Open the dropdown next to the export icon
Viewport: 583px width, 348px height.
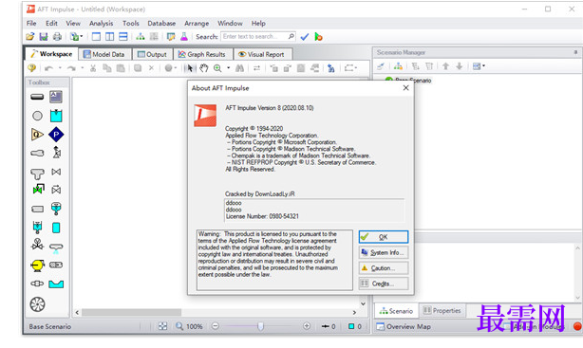click(81, 36)
